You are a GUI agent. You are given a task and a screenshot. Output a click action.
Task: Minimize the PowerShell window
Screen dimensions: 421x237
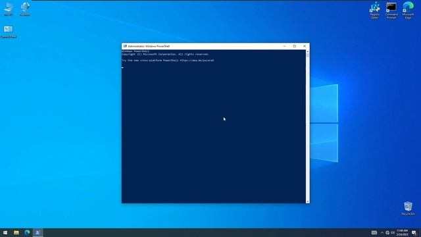click(285, 46)
